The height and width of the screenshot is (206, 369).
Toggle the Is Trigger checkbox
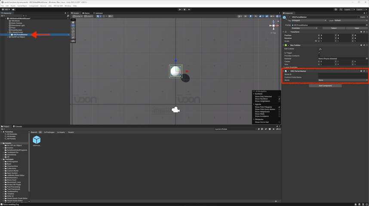click(x=319, y=53)
